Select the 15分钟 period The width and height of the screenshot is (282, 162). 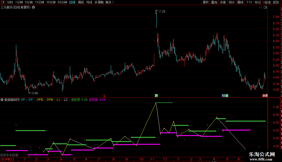[x=39, y=2]
